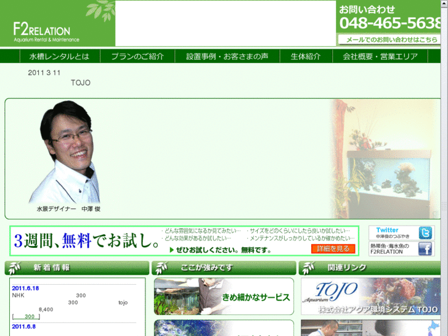Open 水槽レンタルとは menu item

[x=59, y=56]
